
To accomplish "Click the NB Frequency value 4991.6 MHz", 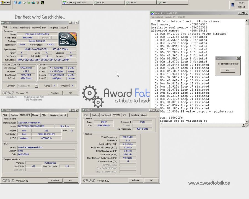I will (142, 129).
